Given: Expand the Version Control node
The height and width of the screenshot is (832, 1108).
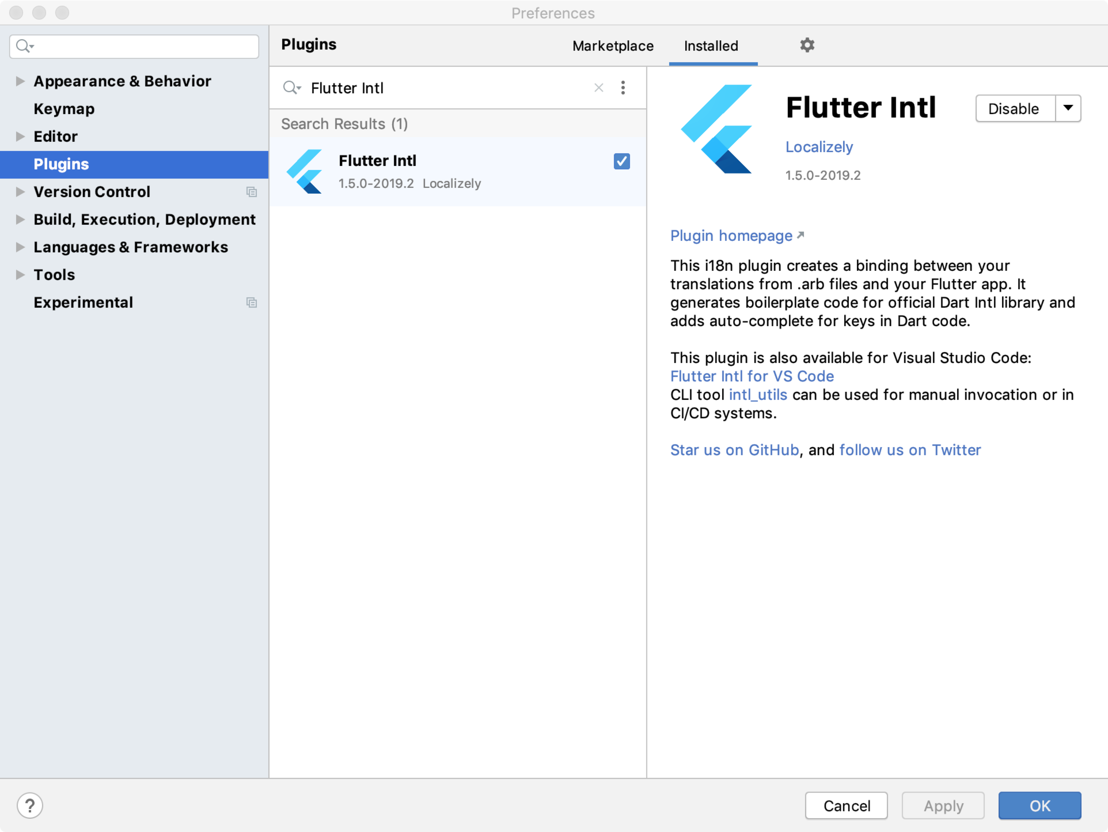Looking at the screenshot, I should tap(20, 192).
